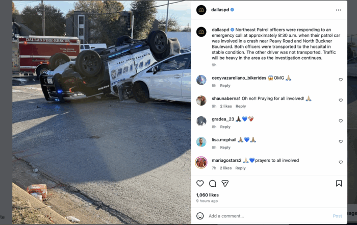
Task: View 2 likes on mariagostars2 comment
Action: [x=225, y=168]
